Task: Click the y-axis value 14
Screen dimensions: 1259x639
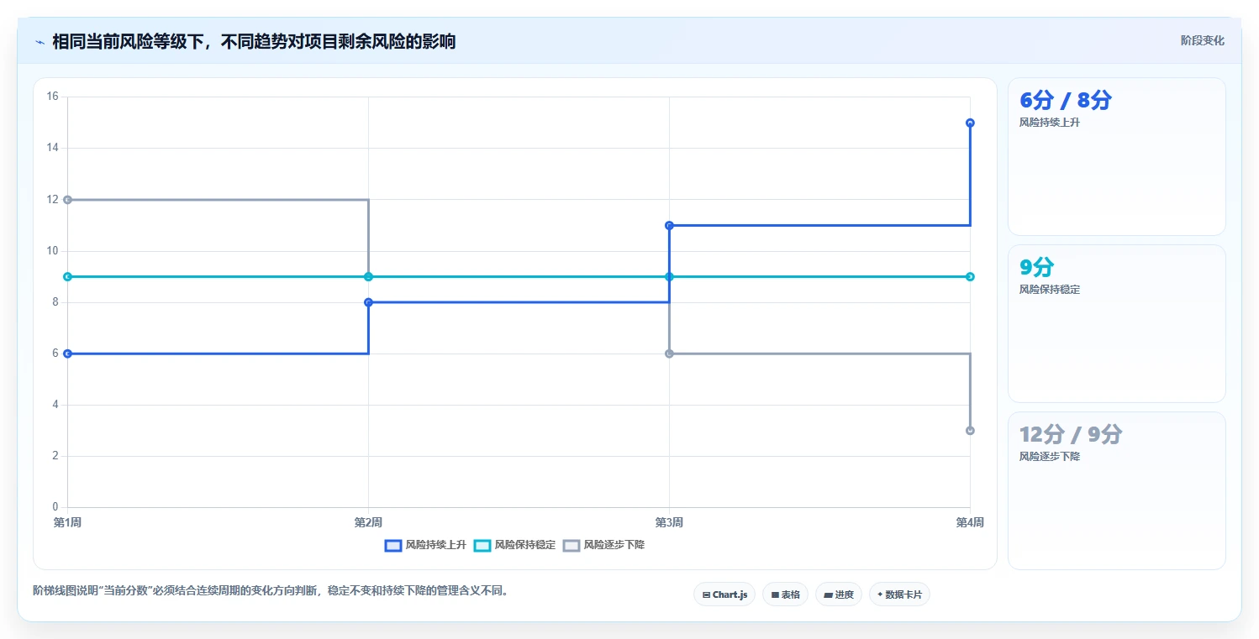Action: pyautogui.click(x=53, y=148)
